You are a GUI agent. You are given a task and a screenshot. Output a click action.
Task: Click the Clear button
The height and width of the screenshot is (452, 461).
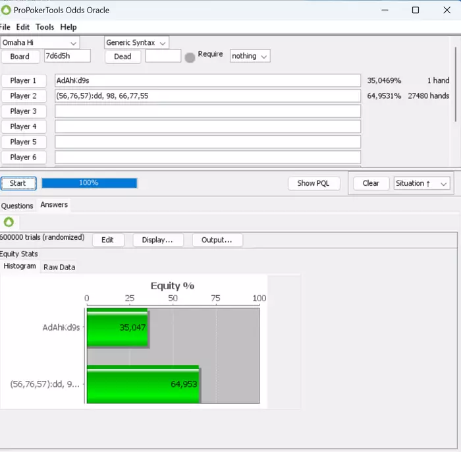(371, 184)
